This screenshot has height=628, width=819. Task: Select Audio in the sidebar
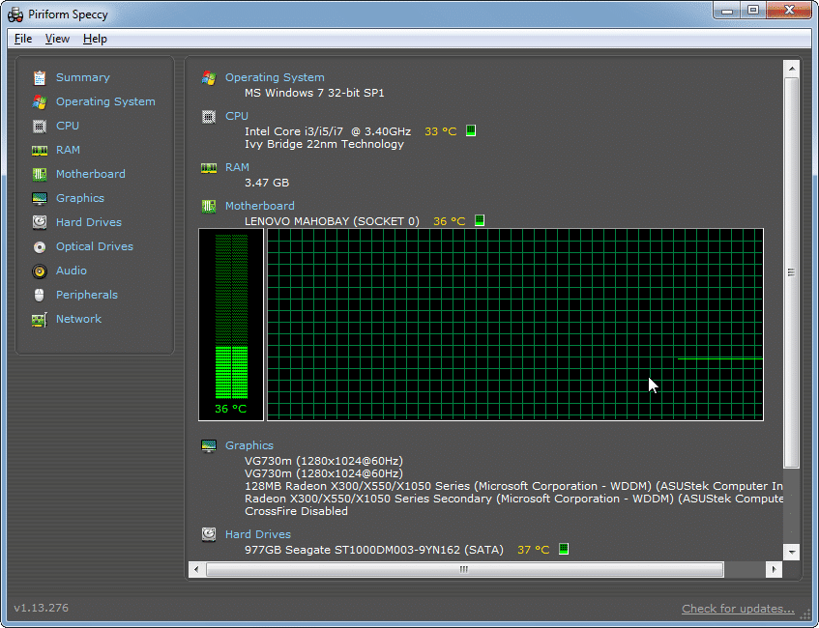tap(71, 271)
